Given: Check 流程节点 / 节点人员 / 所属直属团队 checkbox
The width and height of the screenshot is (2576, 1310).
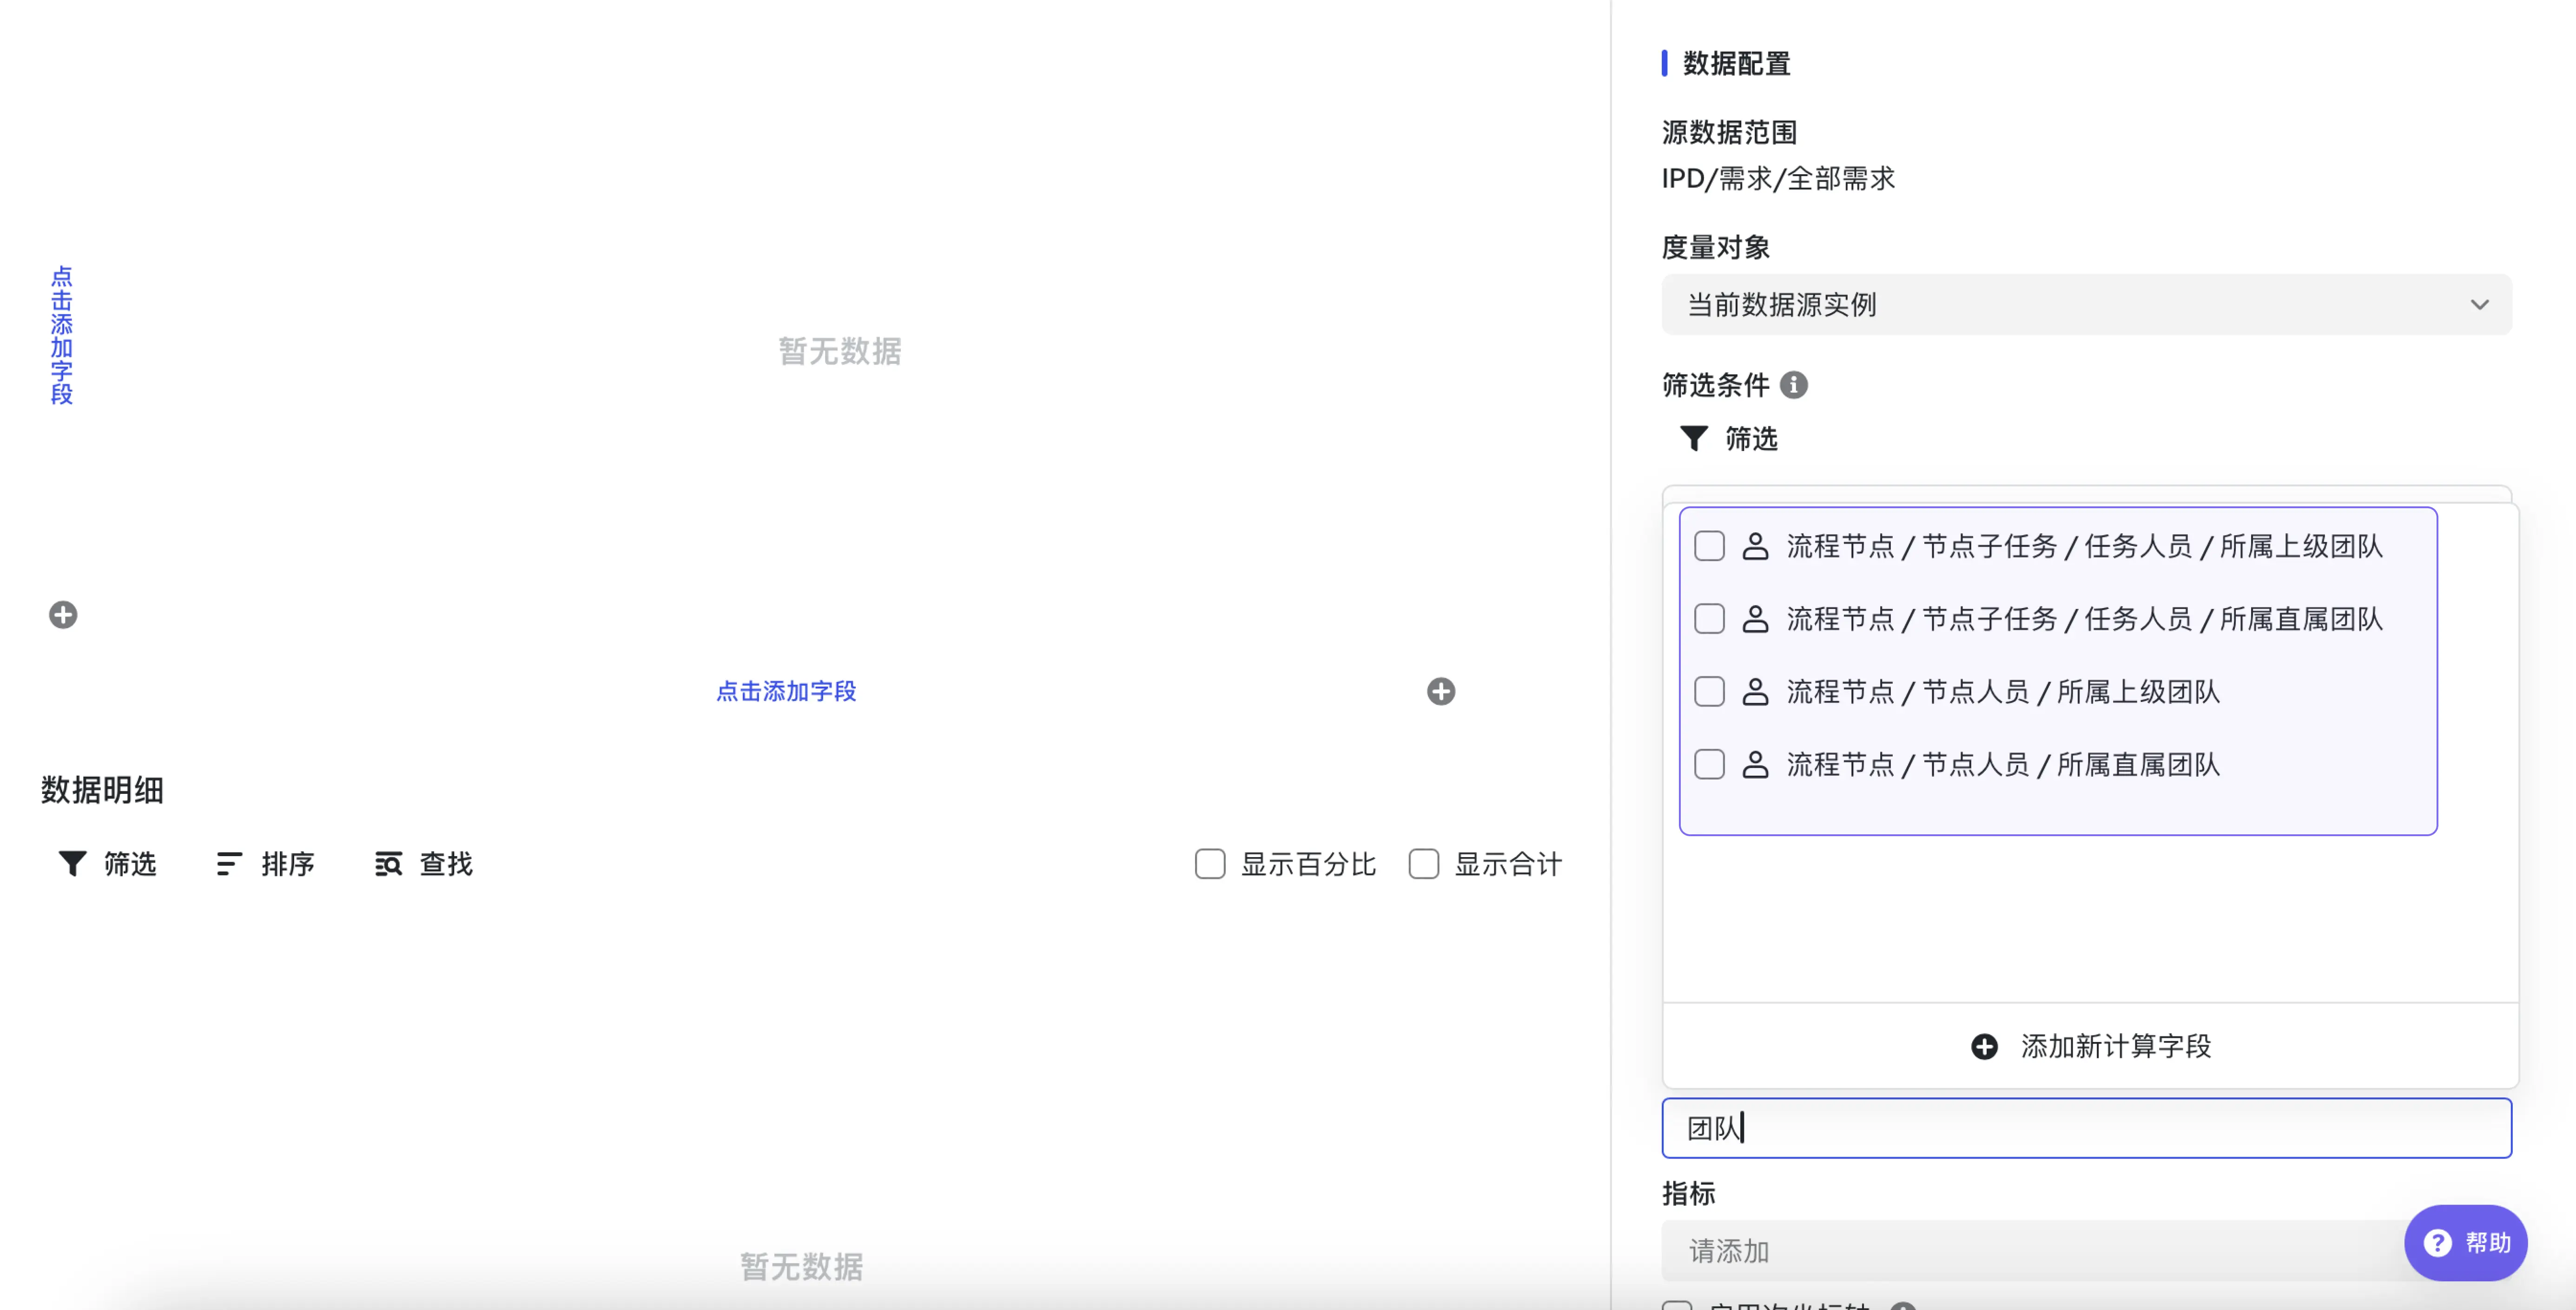Looking at the screenshot, I should click(x=1710, y=765).
